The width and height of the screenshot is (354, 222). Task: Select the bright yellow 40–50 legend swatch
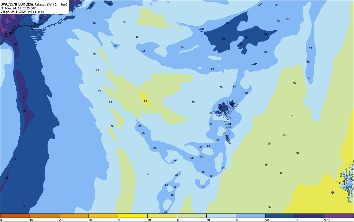133,216
